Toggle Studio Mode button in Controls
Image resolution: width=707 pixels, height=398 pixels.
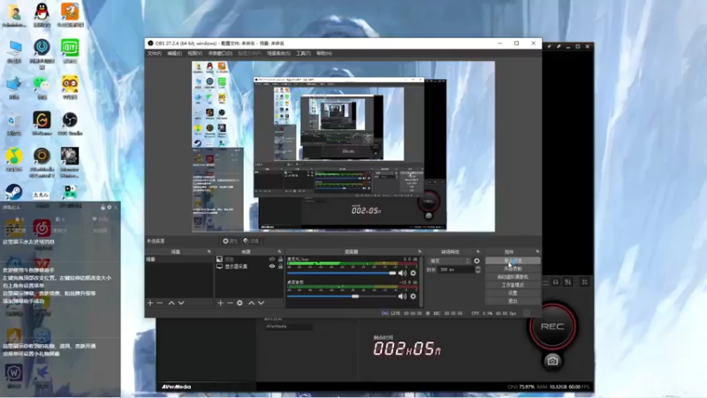513,285
